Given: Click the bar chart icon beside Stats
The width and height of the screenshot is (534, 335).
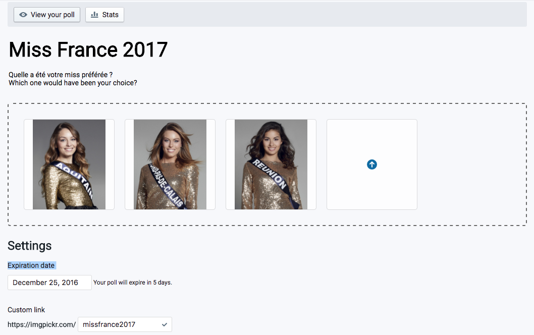Looking at the screenshot, I should [x=94, y=15].
